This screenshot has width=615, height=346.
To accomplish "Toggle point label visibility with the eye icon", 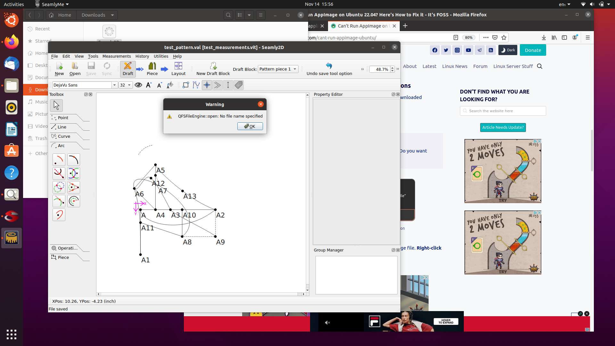I will [x=138, y=85].
